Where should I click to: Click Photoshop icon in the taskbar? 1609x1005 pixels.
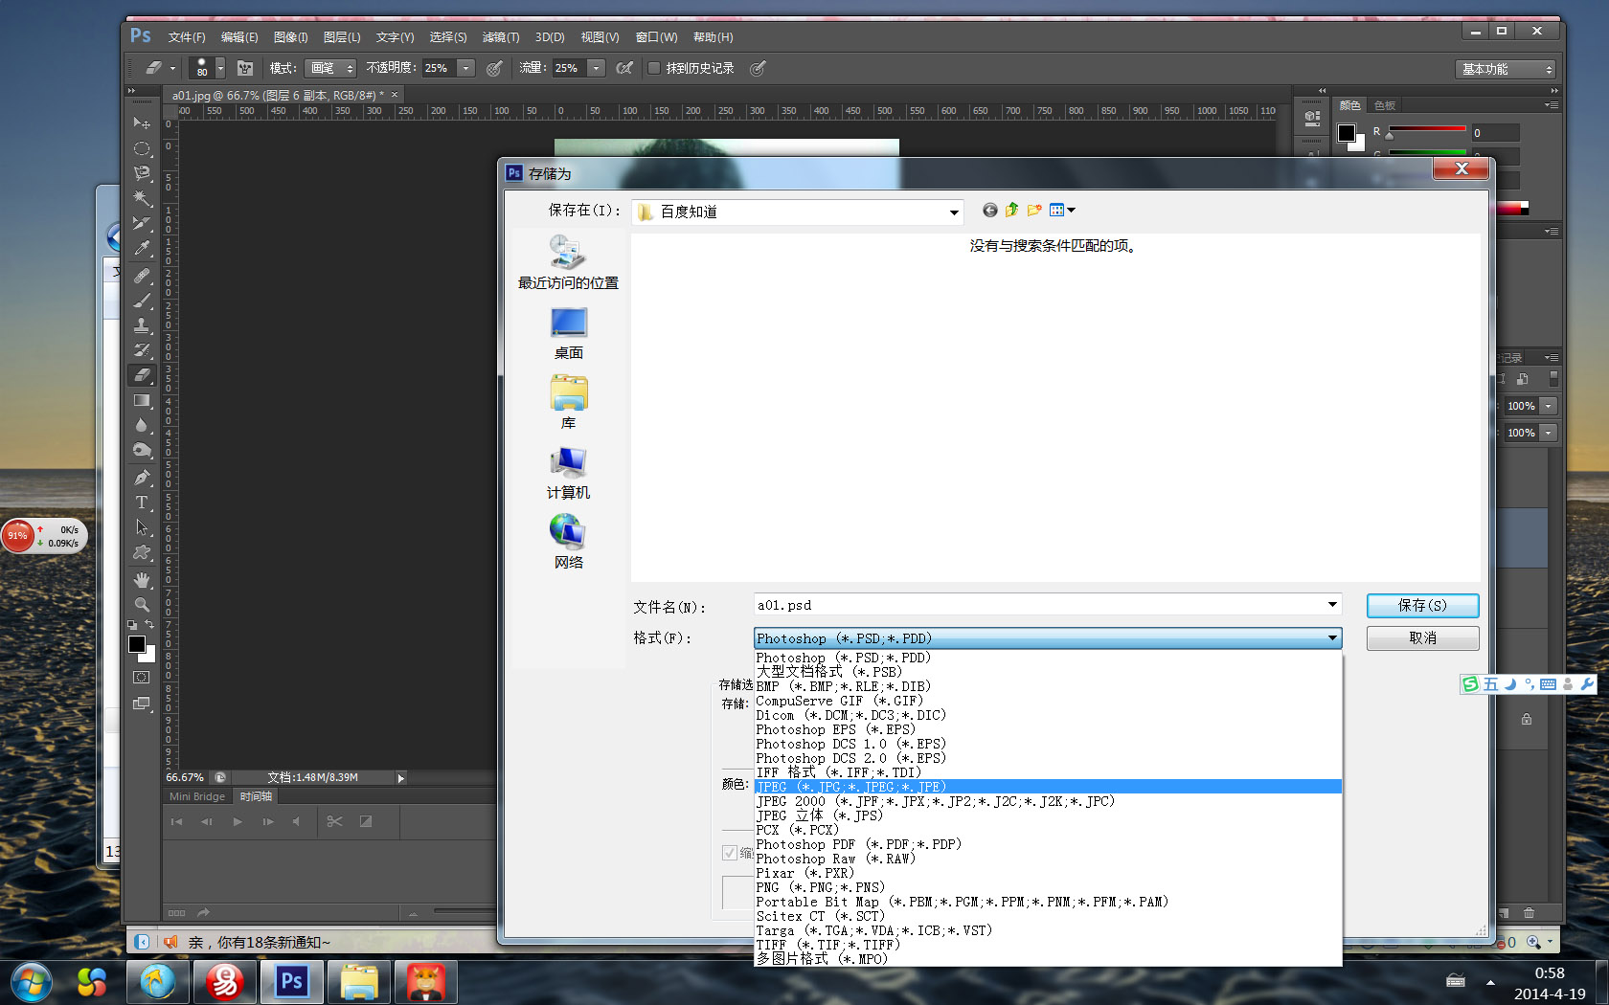[x=291, y=982]
